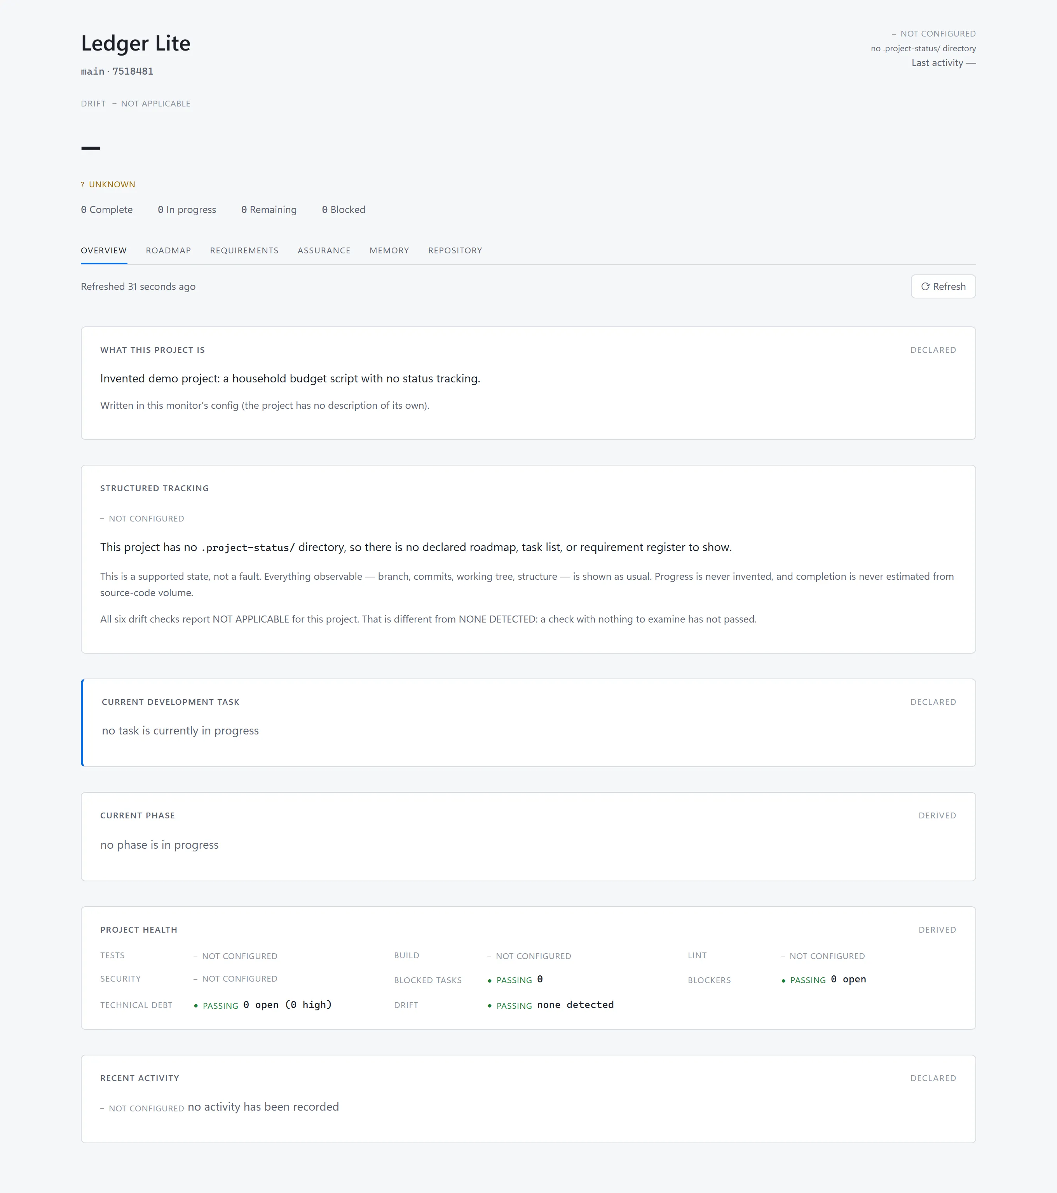Click the CURRENT PHASE heading
Image resolution: width=1057 pixels, height=1193 pixels.
click(138, 815)
